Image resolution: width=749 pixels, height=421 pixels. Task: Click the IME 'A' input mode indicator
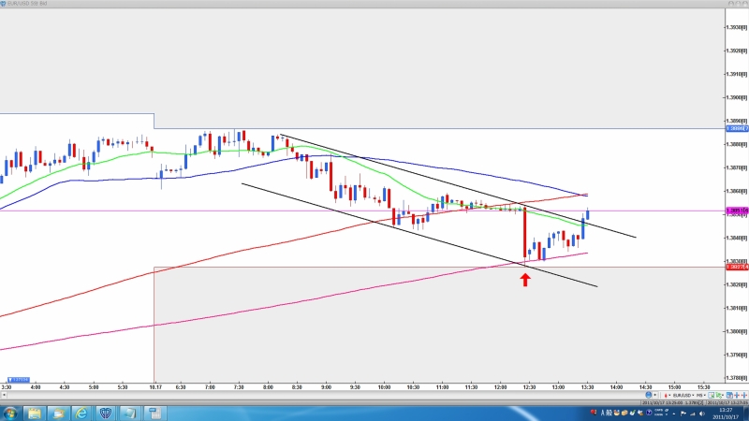point(603,414)
